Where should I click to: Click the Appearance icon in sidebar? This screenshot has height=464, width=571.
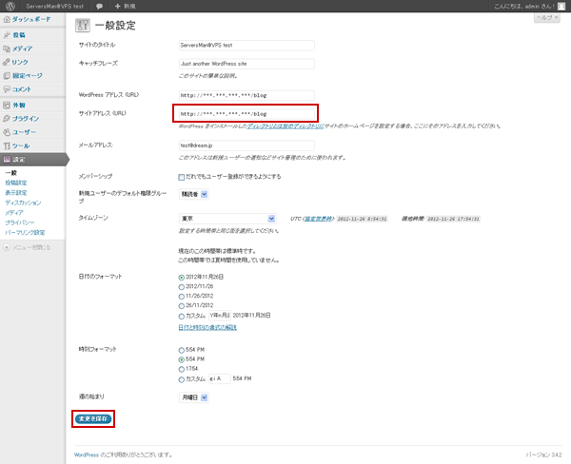7,106
